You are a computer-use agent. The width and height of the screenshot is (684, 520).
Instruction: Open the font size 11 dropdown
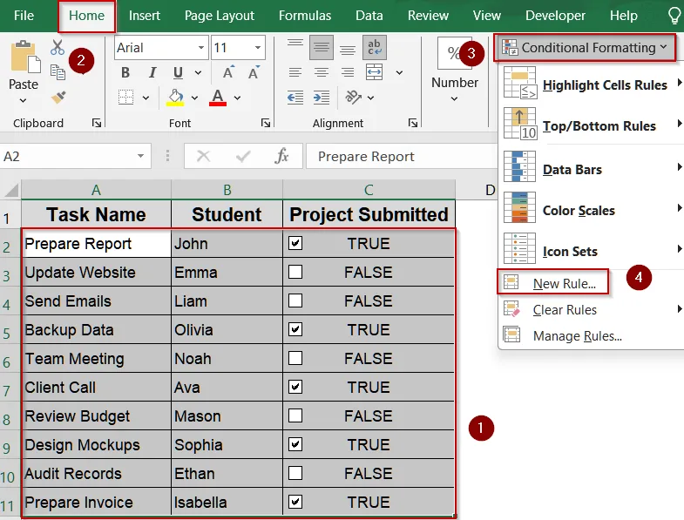[x=258, y=47]
